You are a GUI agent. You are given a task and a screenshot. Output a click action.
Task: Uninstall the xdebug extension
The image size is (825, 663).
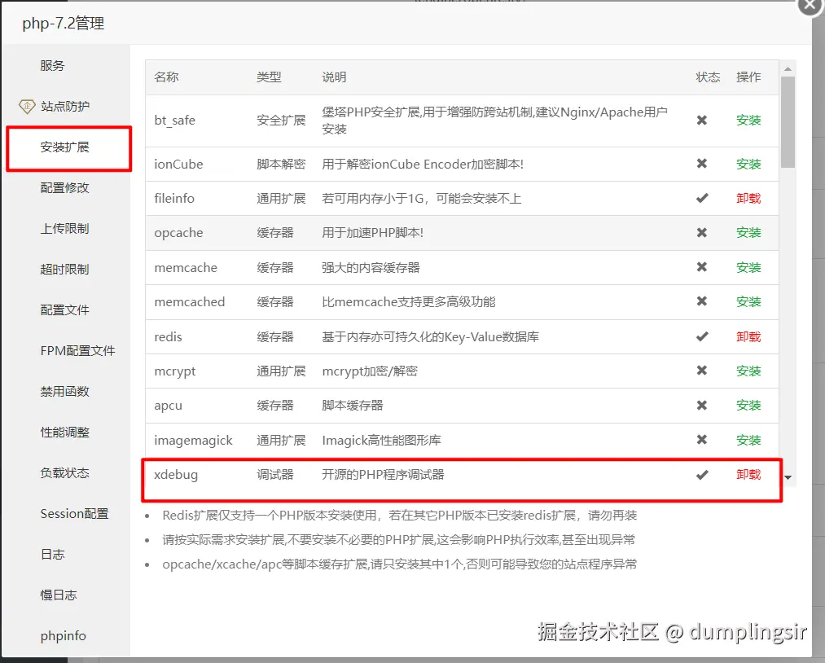[748, 475]
